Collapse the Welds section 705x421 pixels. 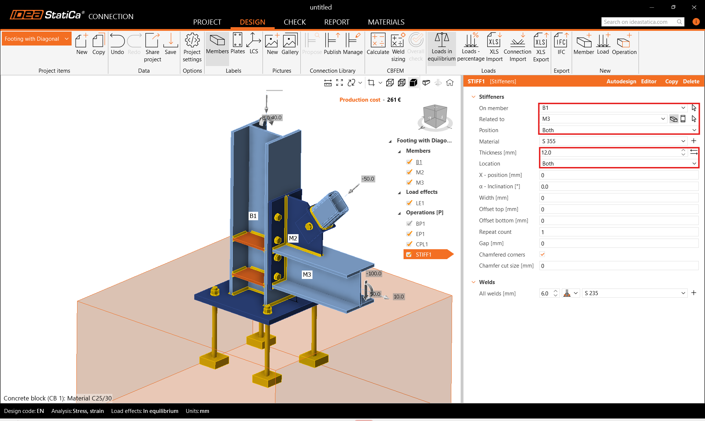(x=473, y=282)
